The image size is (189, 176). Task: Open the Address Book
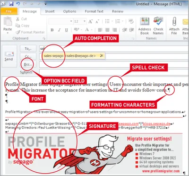pos(145,26)
